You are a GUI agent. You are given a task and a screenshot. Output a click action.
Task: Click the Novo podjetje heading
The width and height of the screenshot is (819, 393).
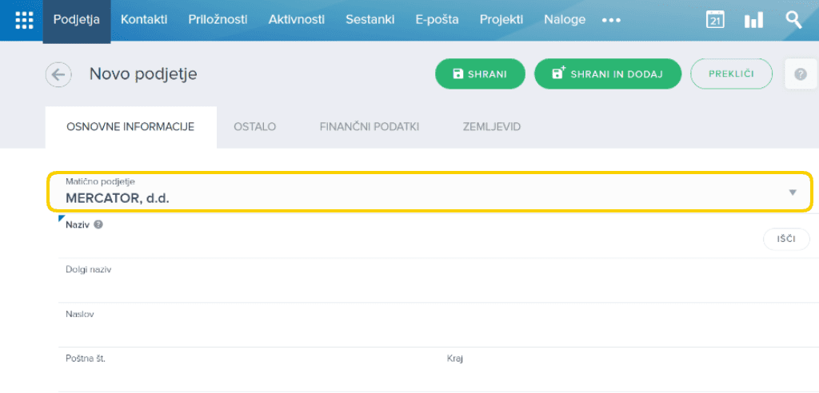click(x=143, y=74)
